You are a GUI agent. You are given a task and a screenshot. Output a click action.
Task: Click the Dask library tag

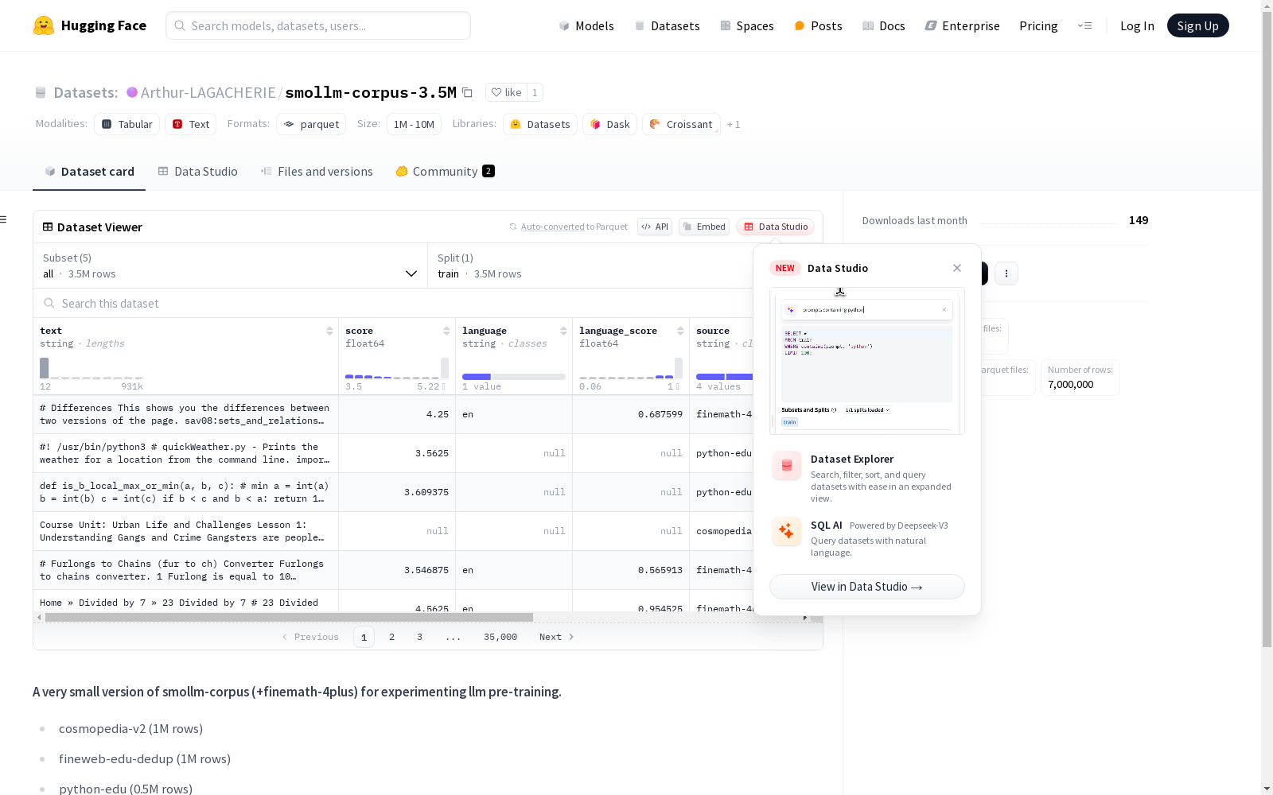tap(610, 124)
